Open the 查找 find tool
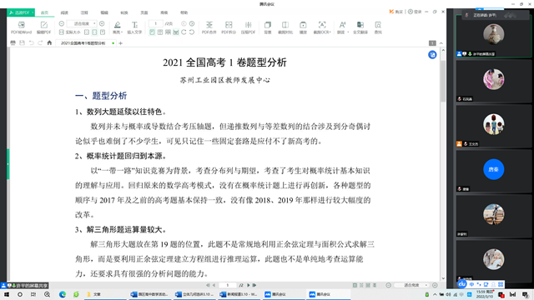 (378, 27)
